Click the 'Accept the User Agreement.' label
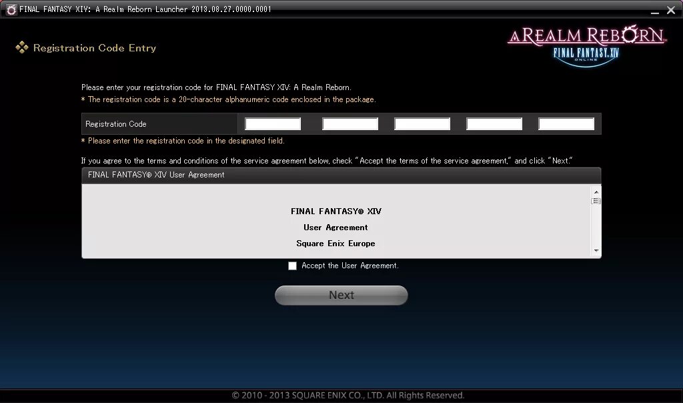This screenshot has height=403, width=683. [x=350, y=266]
